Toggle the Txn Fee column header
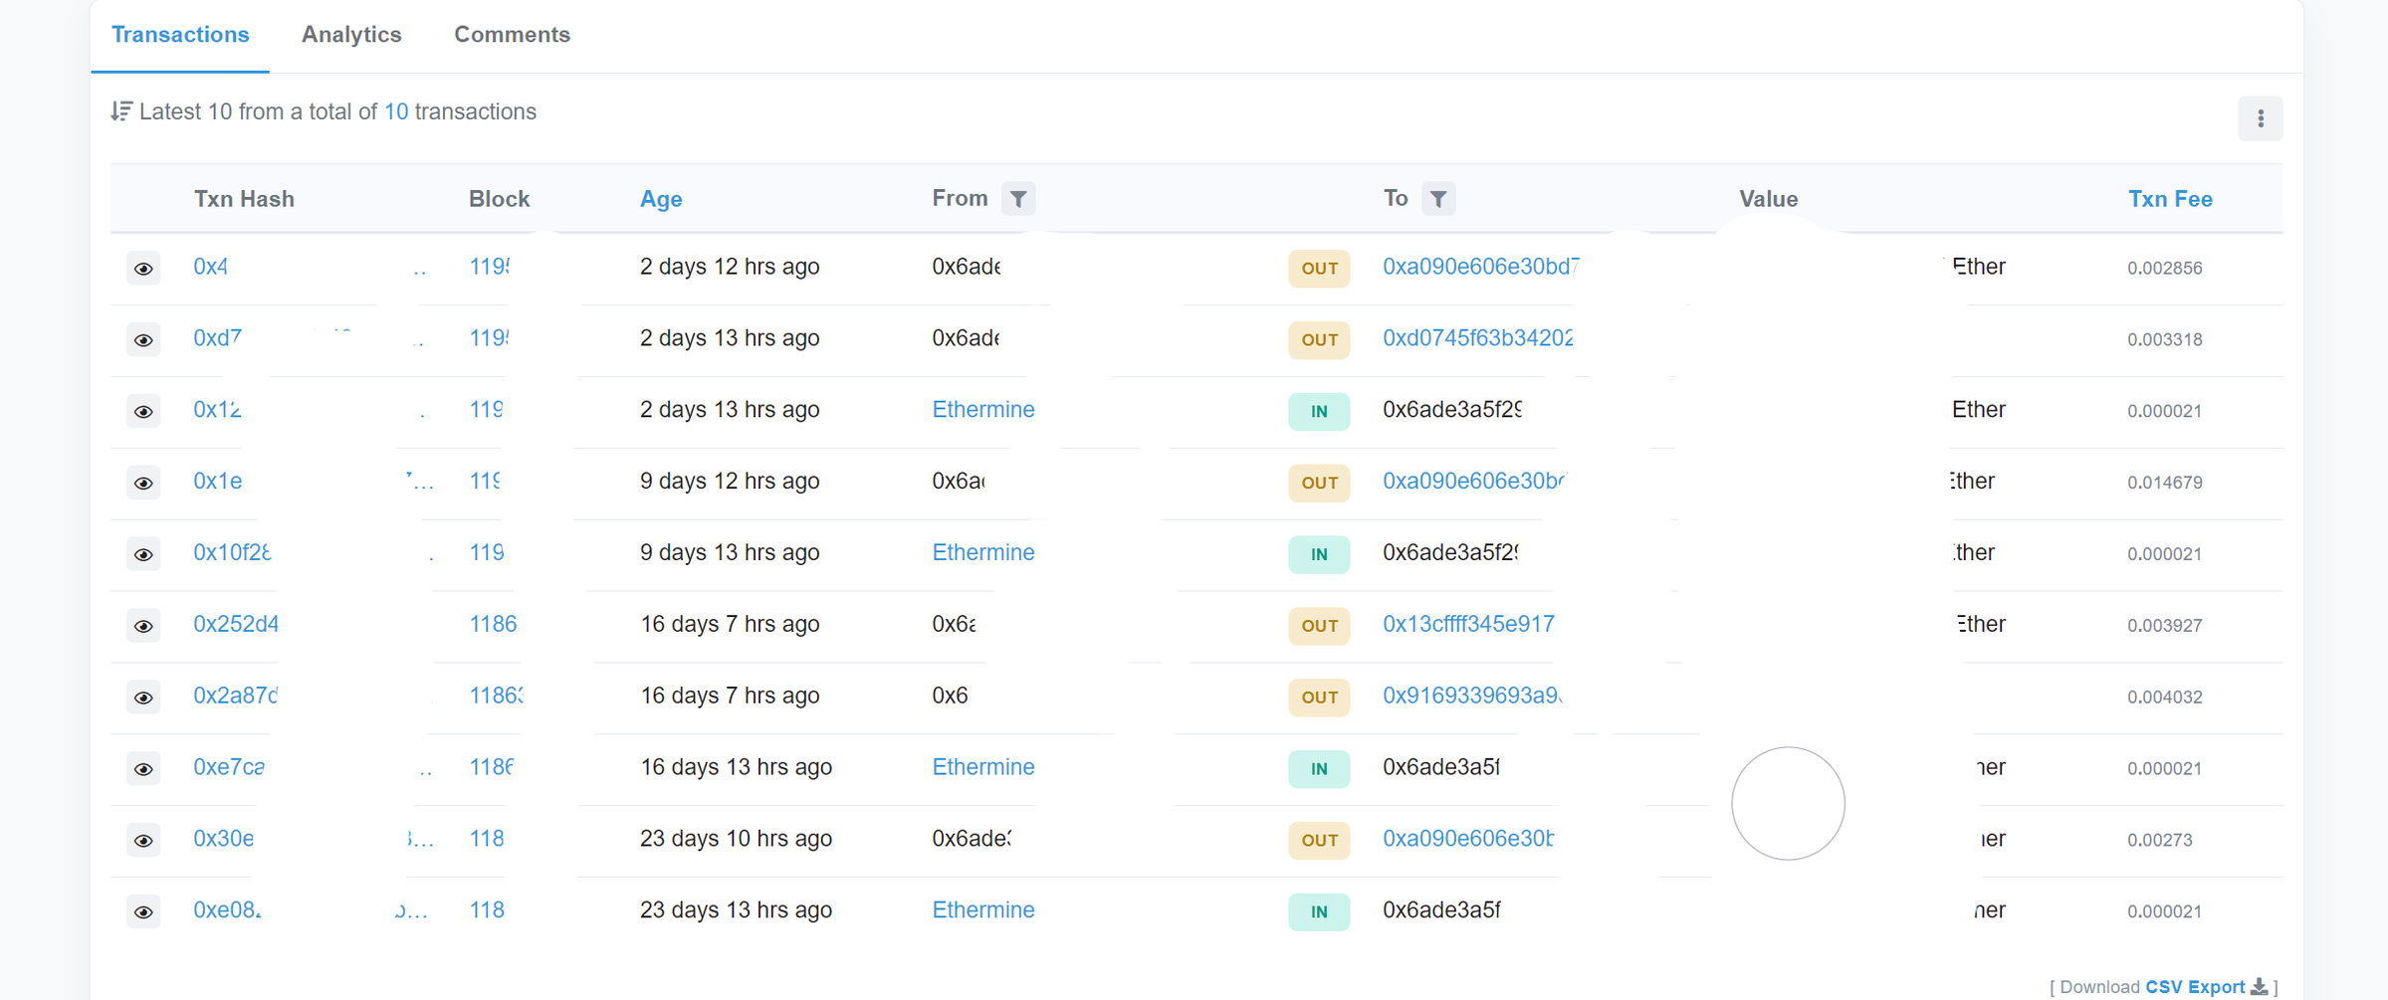Image resolution: width=2388 pixels, height=1000 pixels. (2170, 199)
